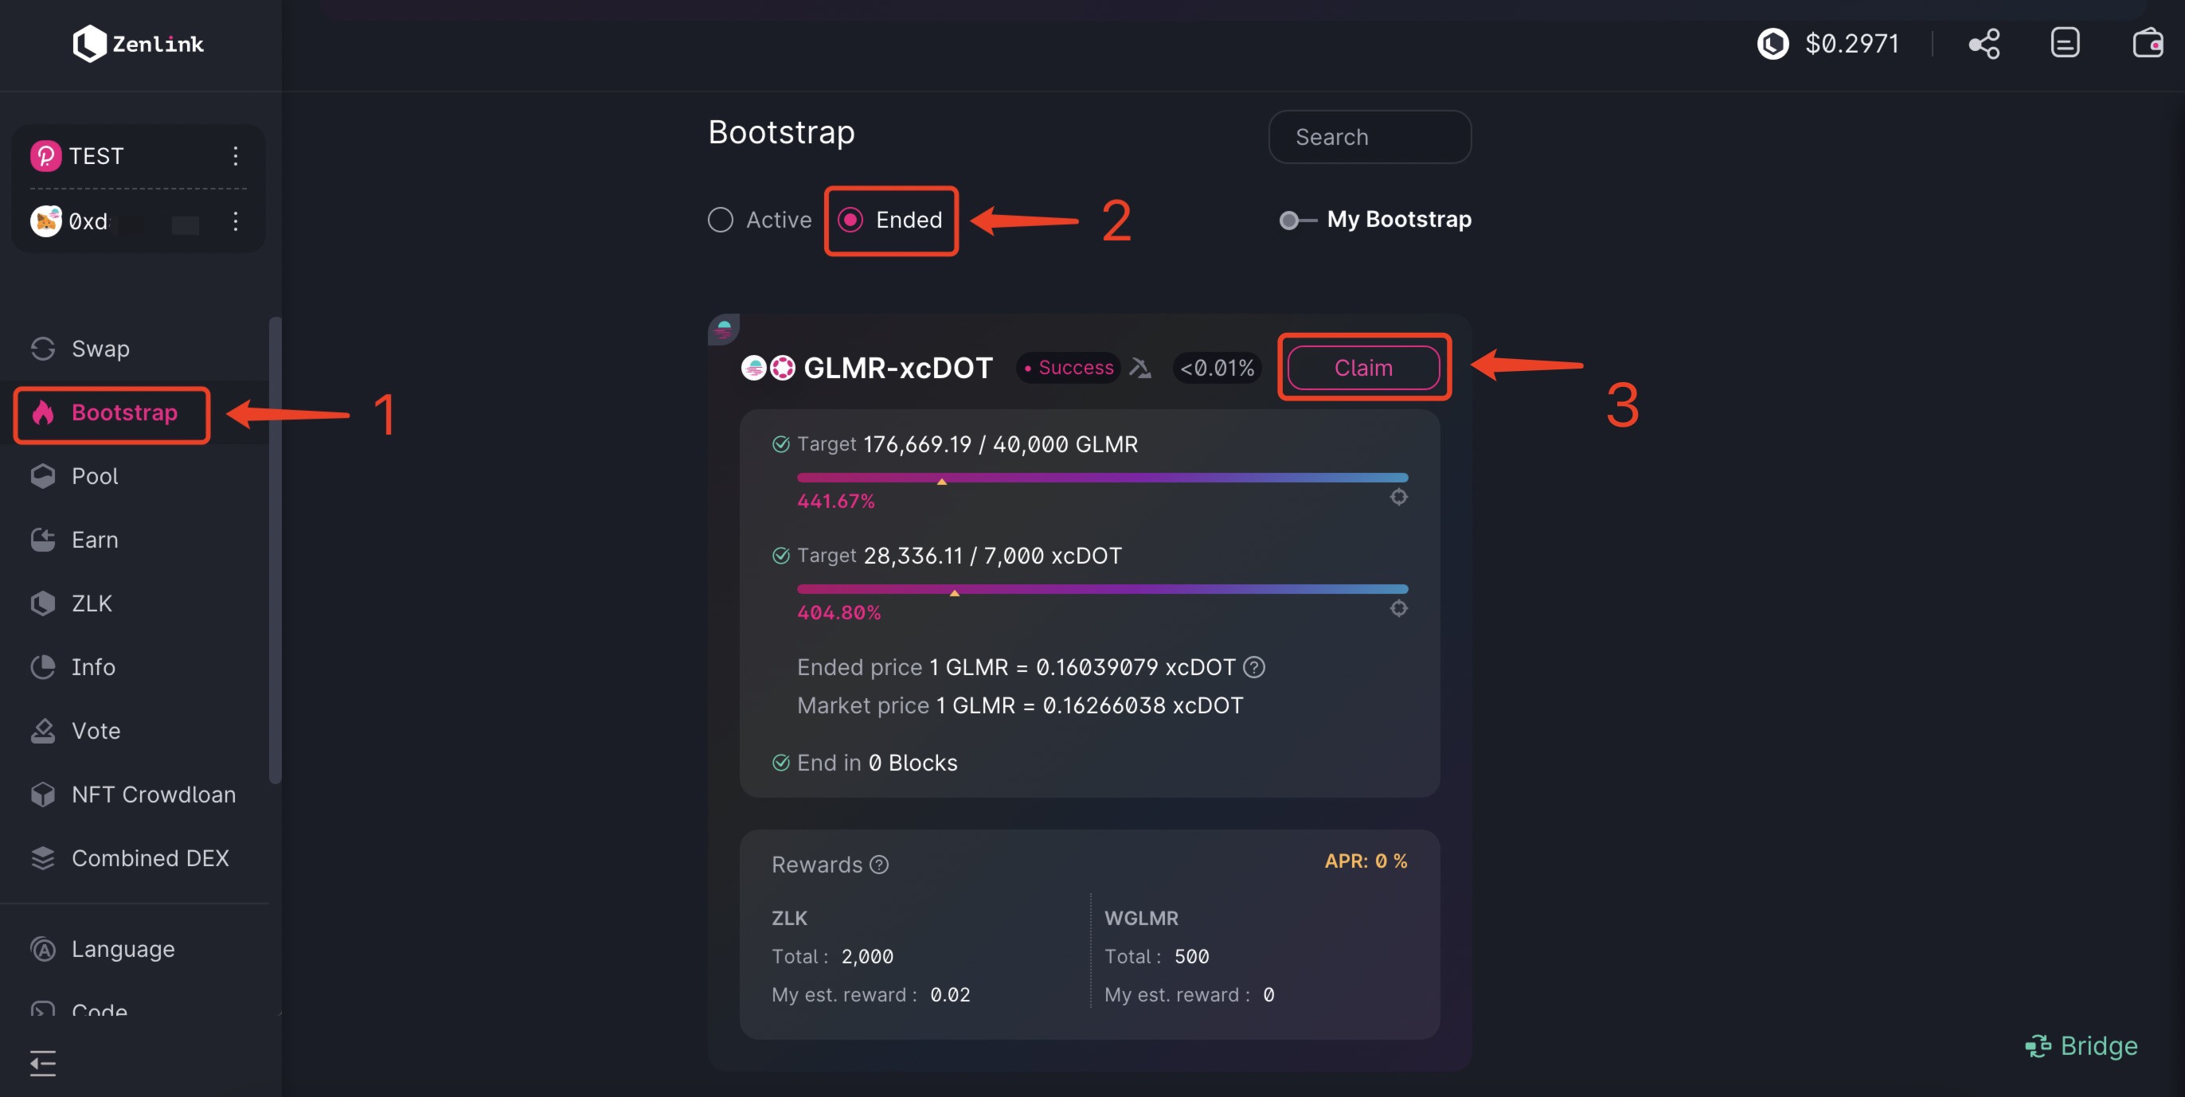
Task: Open the 0xd account options menu
Action: 235,222
